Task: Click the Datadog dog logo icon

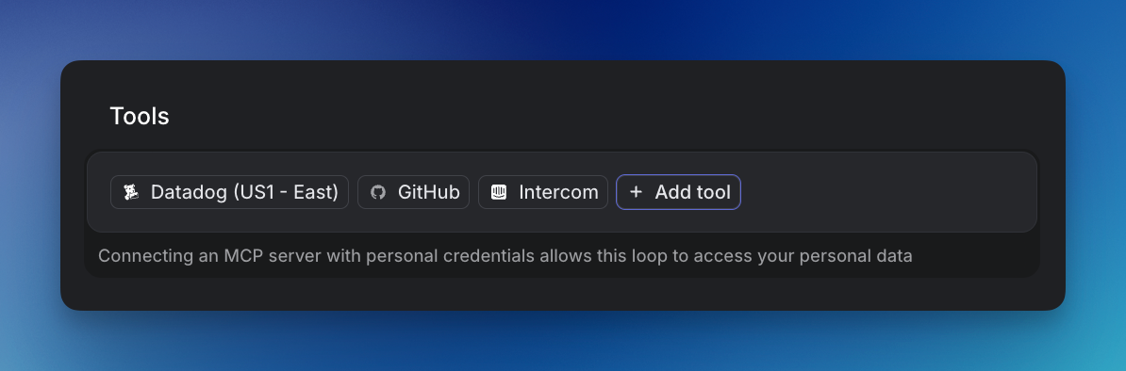Action: pyautogui.click(x=131, y=192)
